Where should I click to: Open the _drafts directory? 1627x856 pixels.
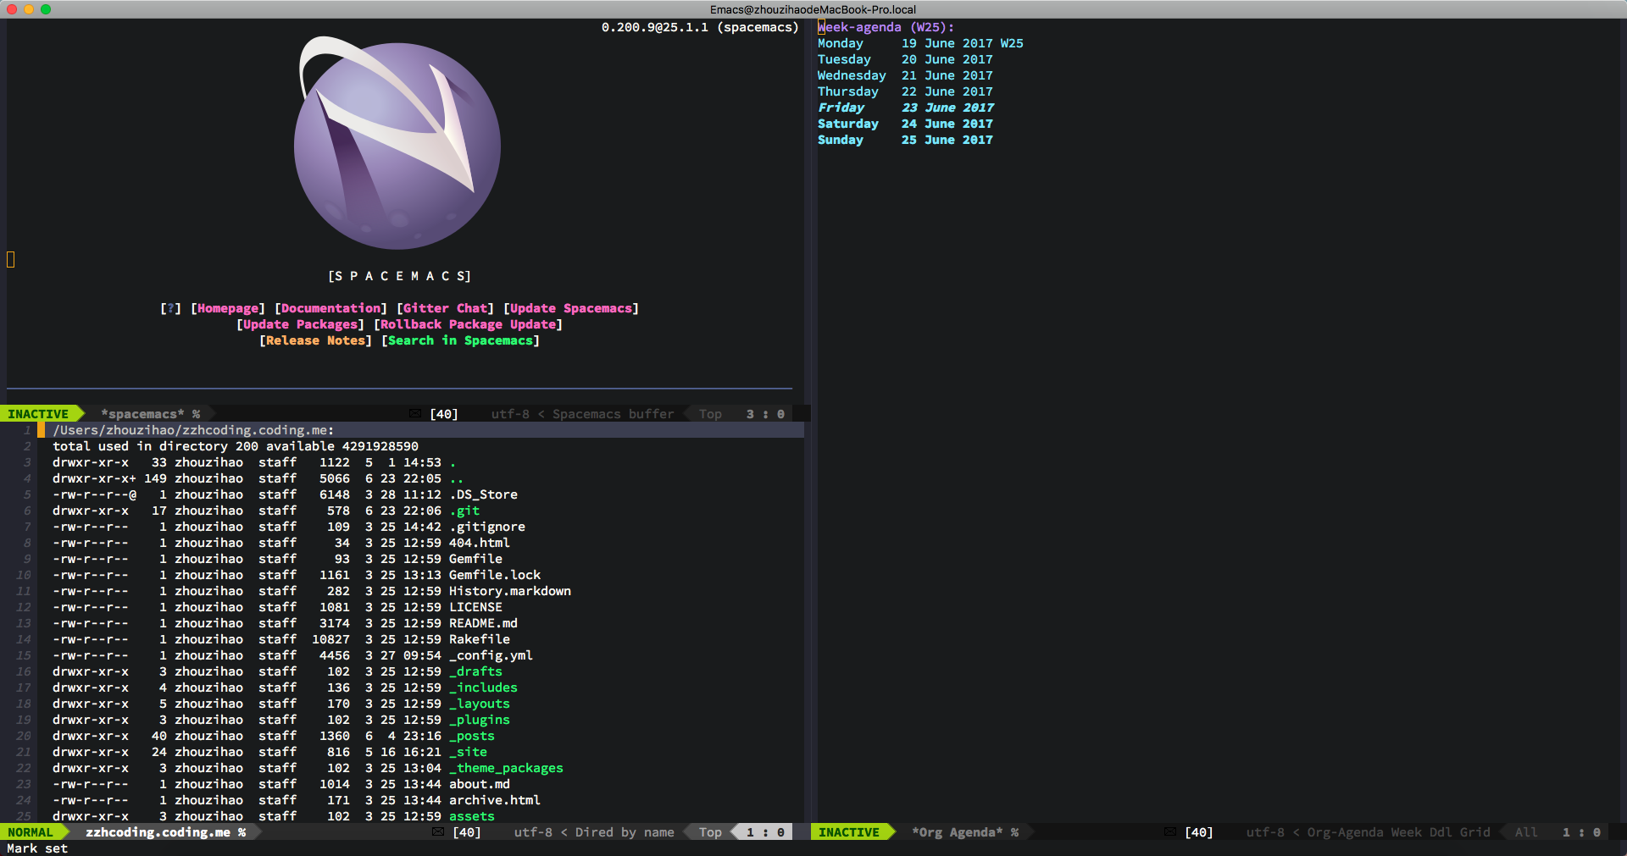[x=475, y=671]
